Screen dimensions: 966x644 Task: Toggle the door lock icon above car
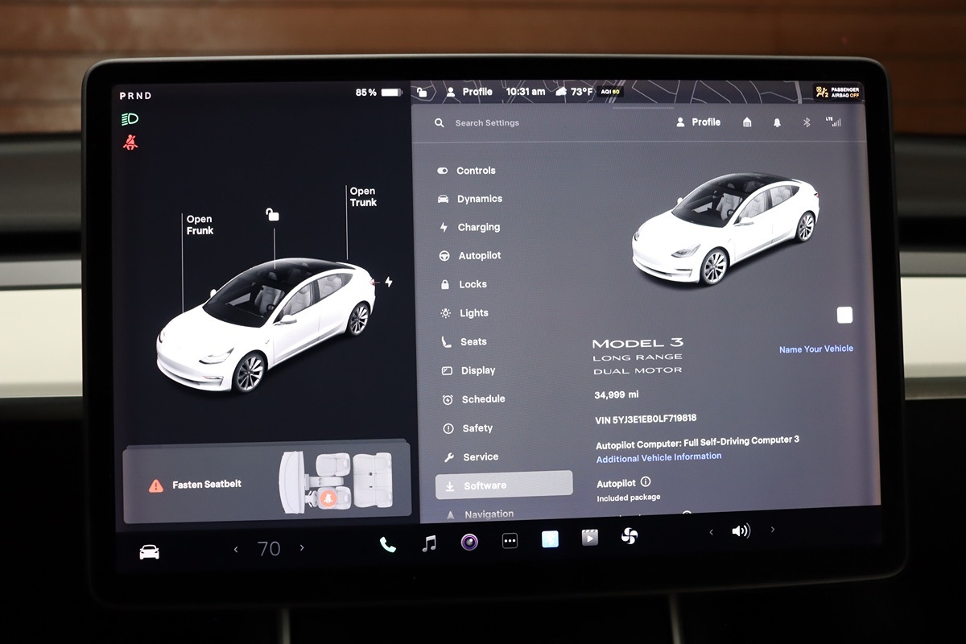273,214
